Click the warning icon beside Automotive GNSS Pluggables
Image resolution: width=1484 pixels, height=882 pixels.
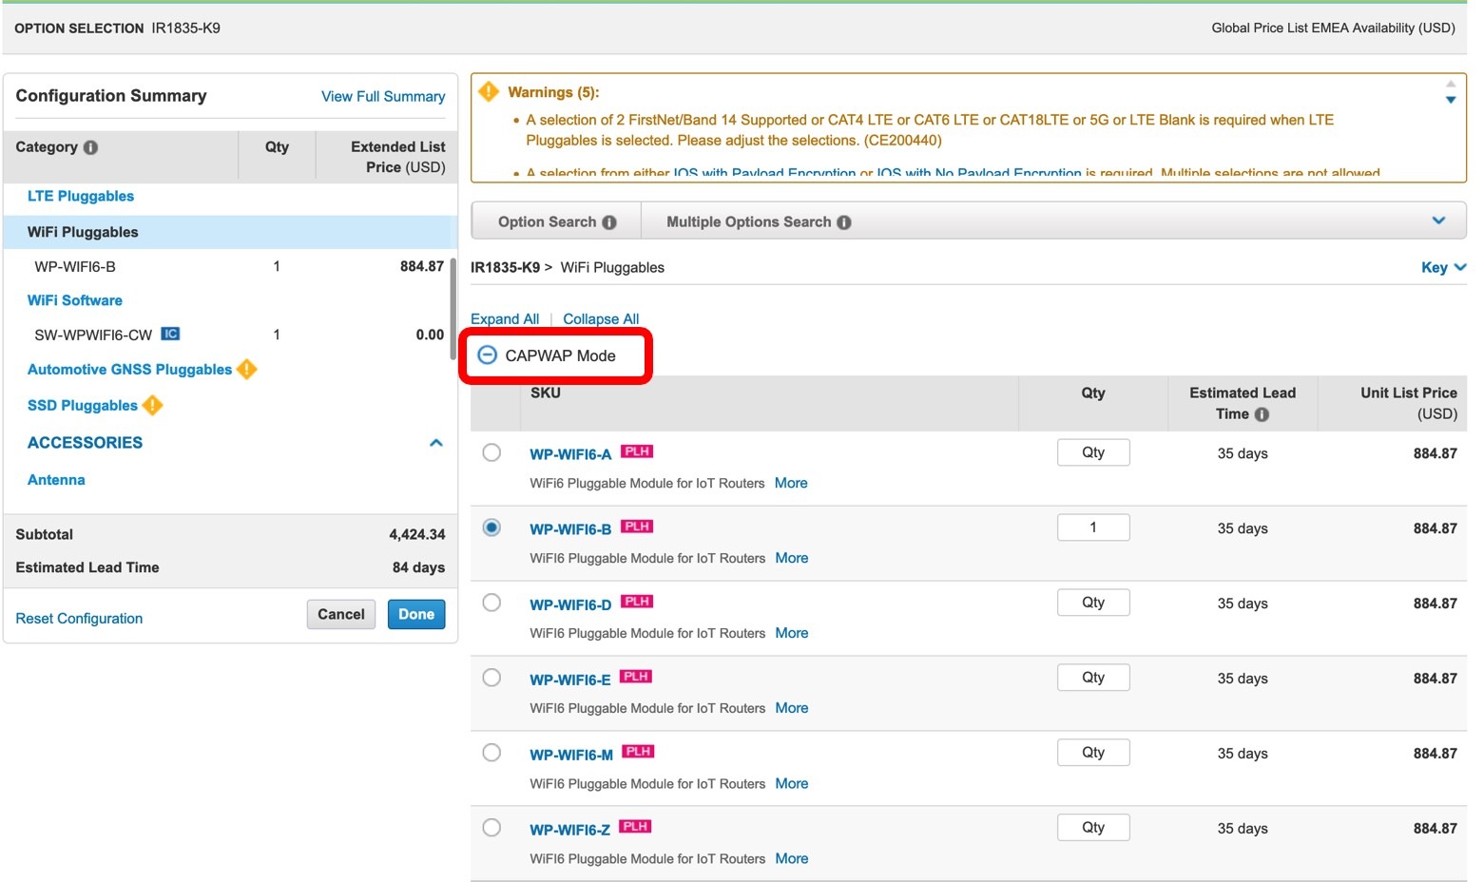tap(247, 369)
